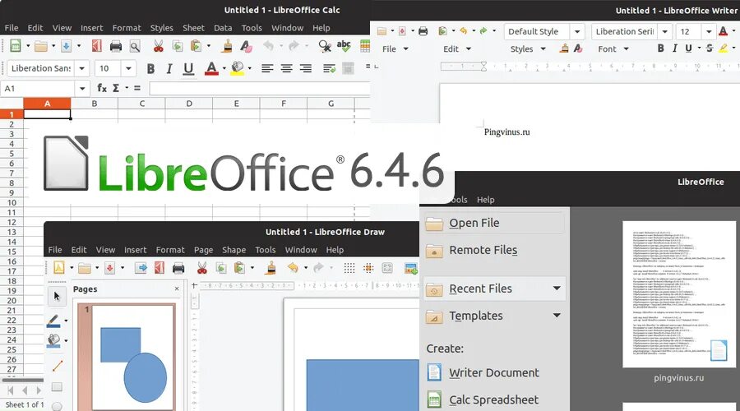740x411 pixels.
Task: Click the Cut scissors icon in Calc toolbar
Action: [x=158, y=46]
